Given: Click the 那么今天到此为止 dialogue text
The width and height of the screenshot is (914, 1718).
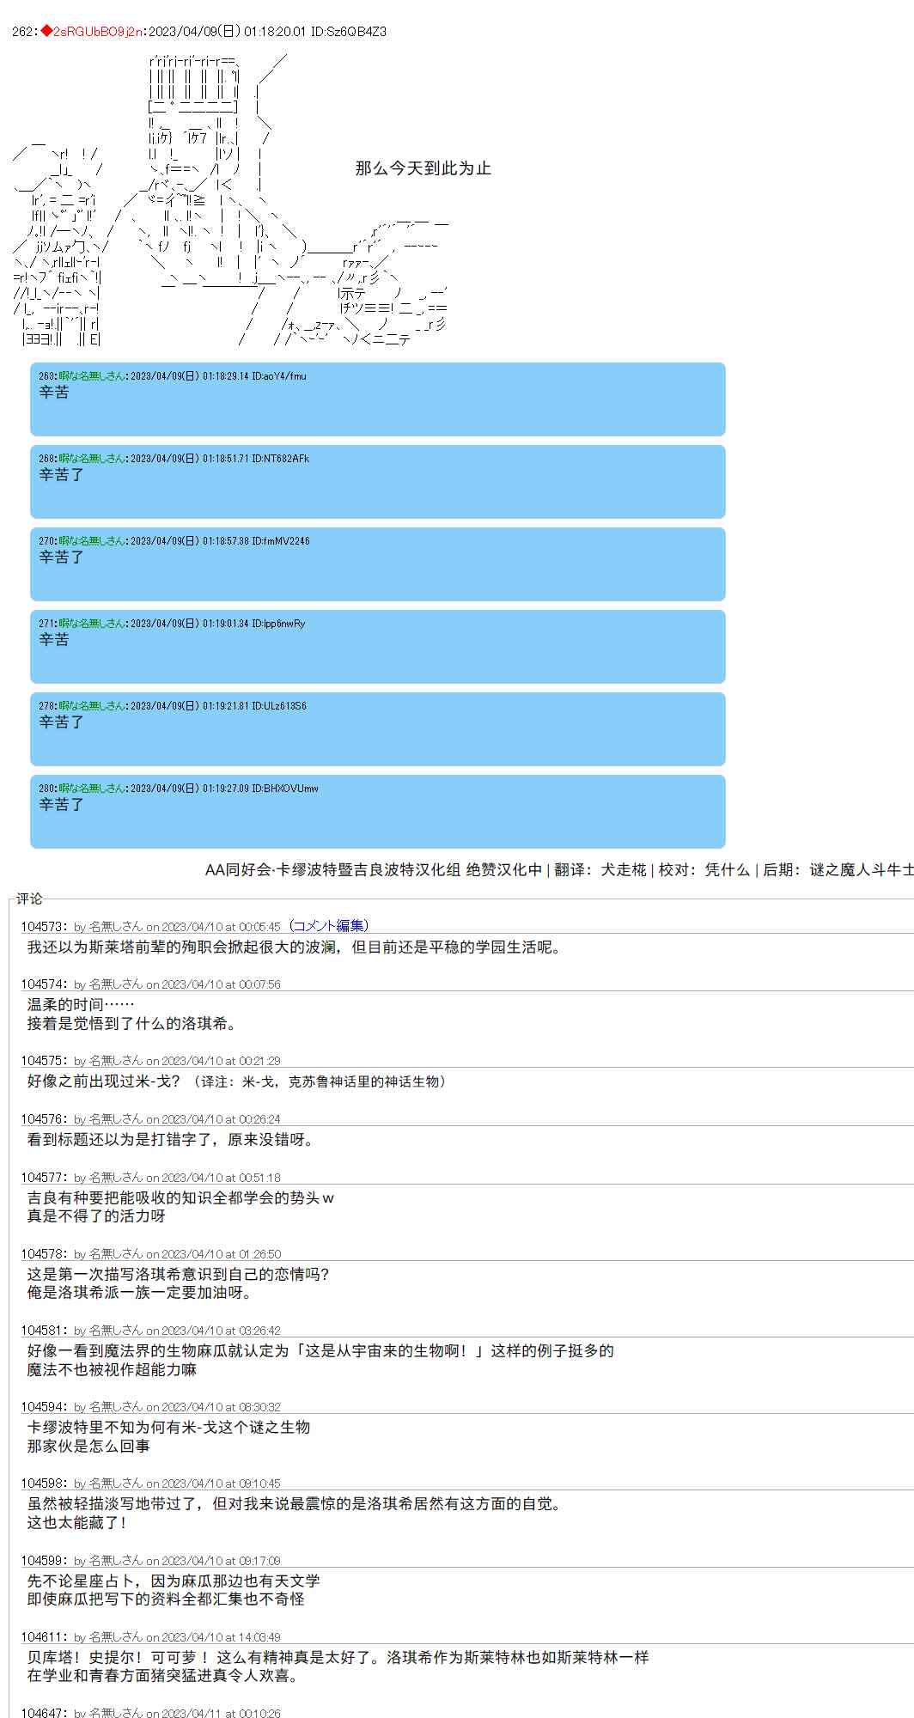Looking at the screenshot, I should point(423,168).
